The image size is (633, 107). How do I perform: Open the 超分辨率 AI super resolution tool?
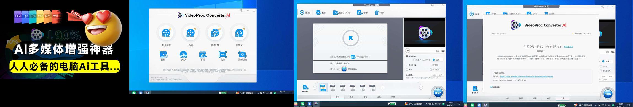[x=166, y=33]
